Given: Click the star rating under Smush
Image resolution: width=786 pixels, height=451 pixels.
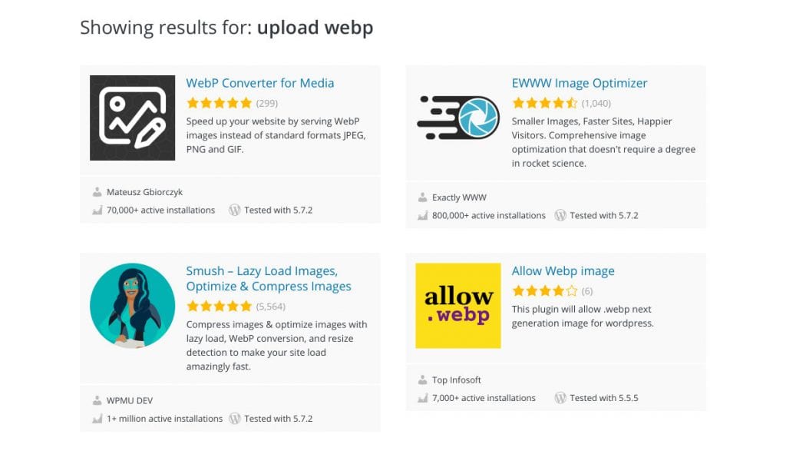Looking at the screenshot, I should click(219, 305).
